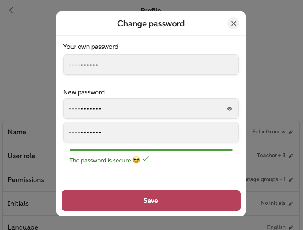Click the pencil icon for User role
303x230 pixels.
(291, 156)
